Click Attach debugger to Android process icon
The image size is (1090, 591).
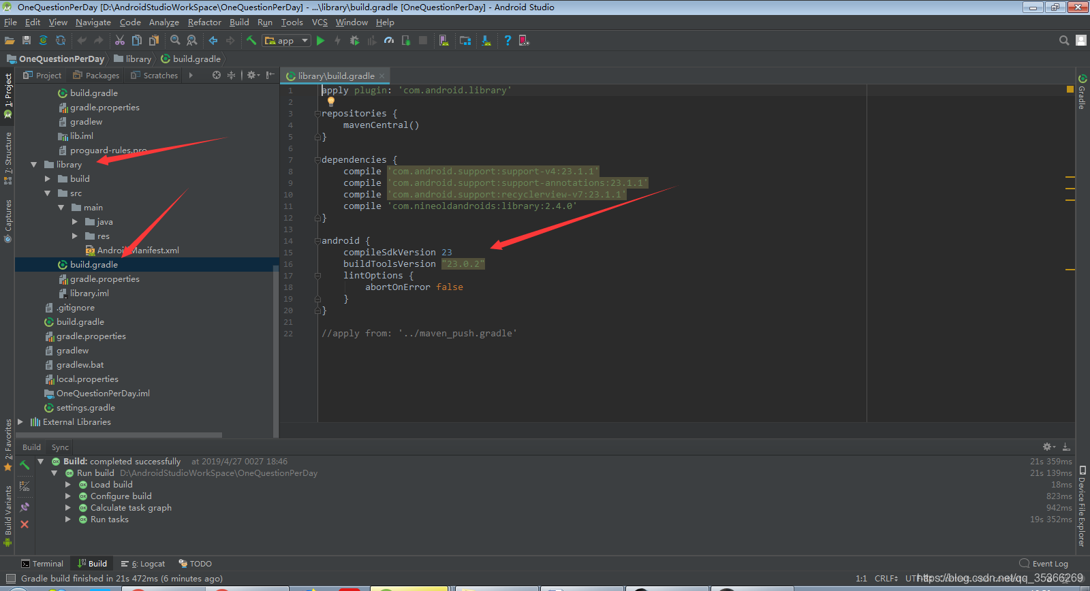click(406, 41)
